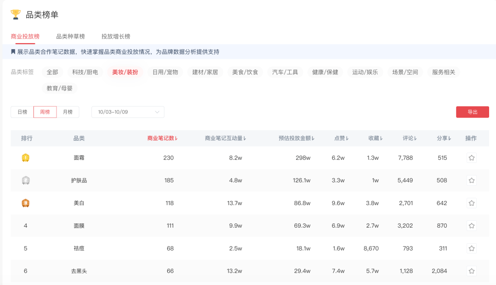The width and height of the screenshot is (496, 285).
Task: Select 周榜 weekly ranking
Action: tap(45, 112)
